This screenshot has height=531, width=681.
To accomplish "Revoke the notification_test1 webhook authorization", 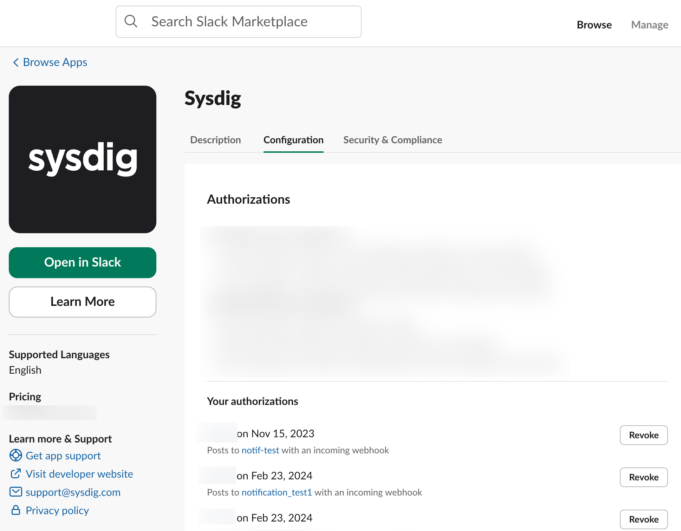I will click(x=644, y=477).
